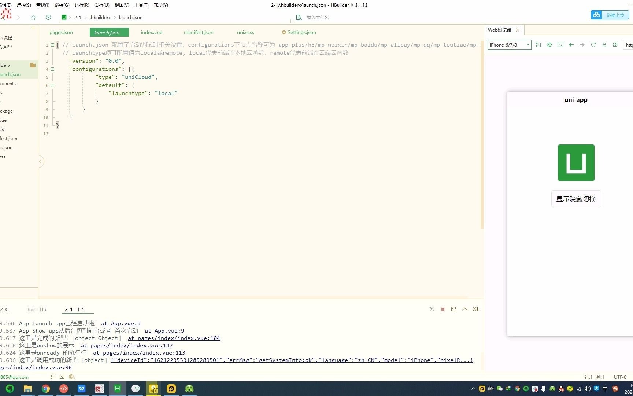
Task: Open the 运行(R) menu
Action: [x=82, y=5]
